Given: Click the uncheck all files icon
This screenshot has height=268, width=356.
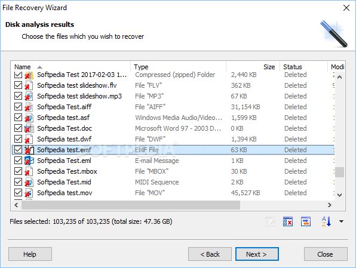Looking at the screenshot, I should coord(288,221).
